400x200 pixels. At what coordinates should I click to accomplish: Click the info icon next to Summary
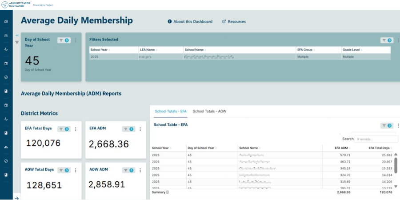168,192
